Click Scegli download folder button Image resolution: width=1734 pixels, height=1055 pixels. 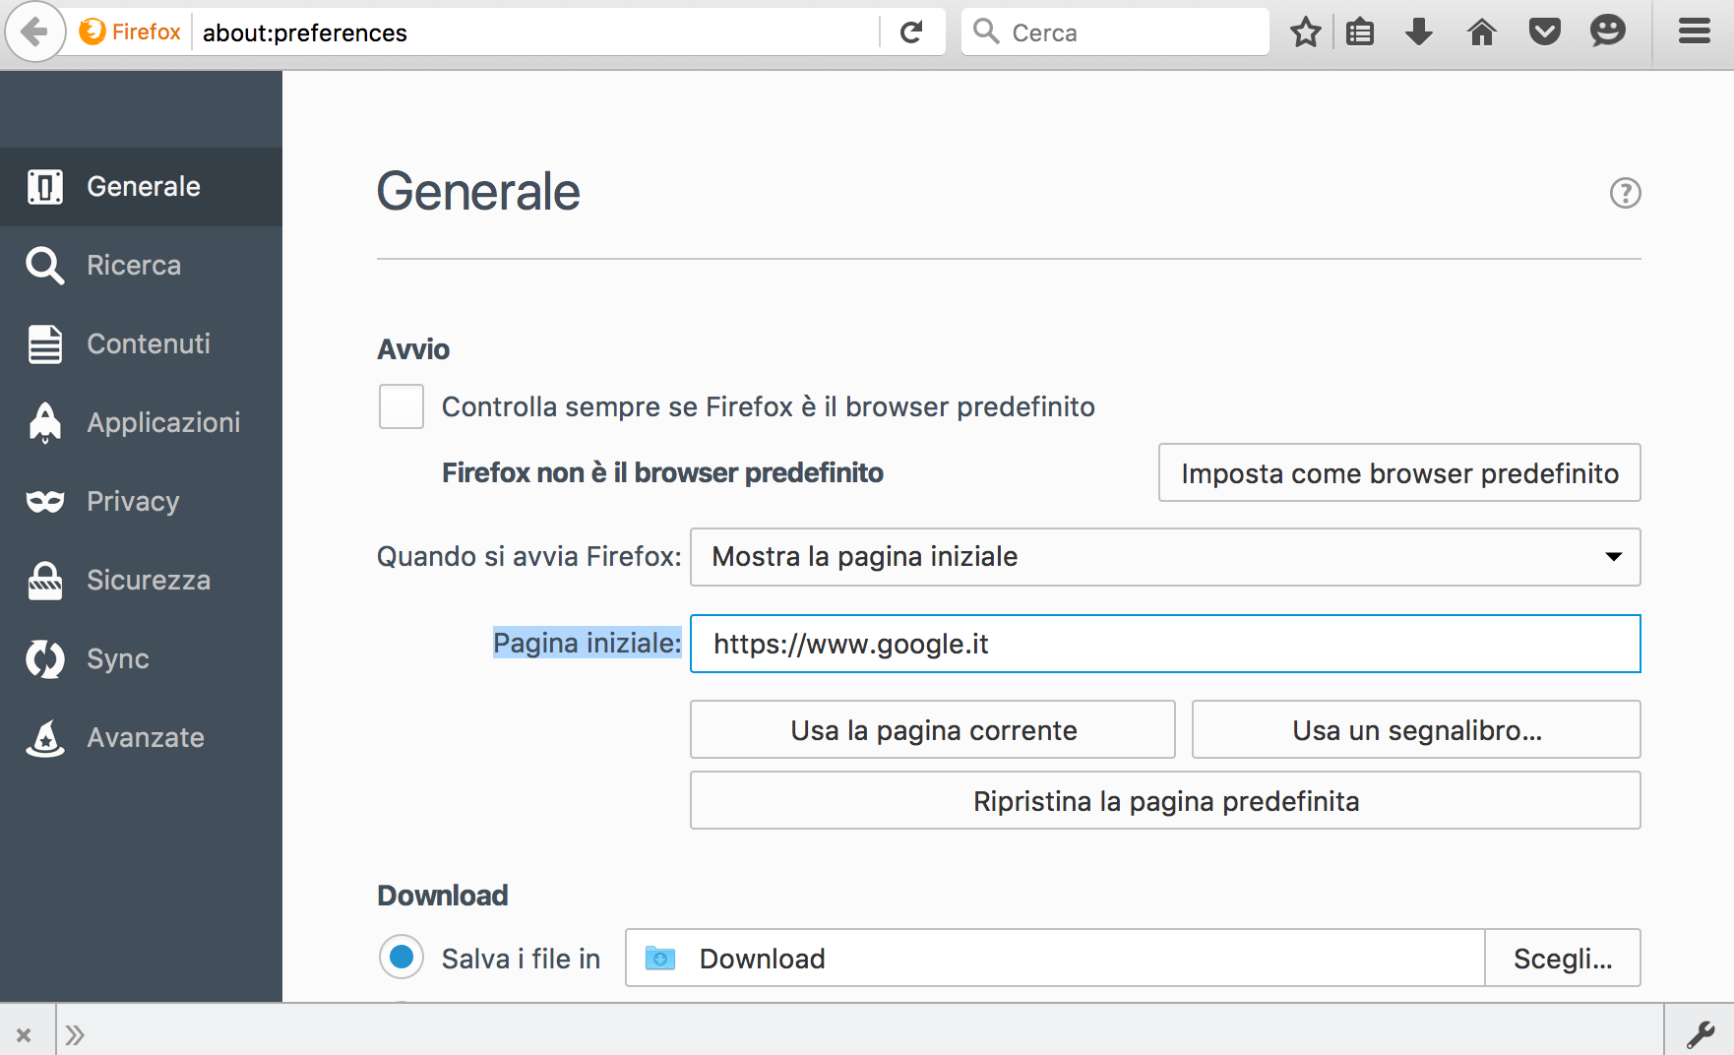tap(1563, 959)
